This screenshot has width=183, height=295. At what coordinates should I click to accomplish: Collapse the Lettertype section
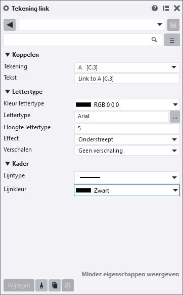8,92
